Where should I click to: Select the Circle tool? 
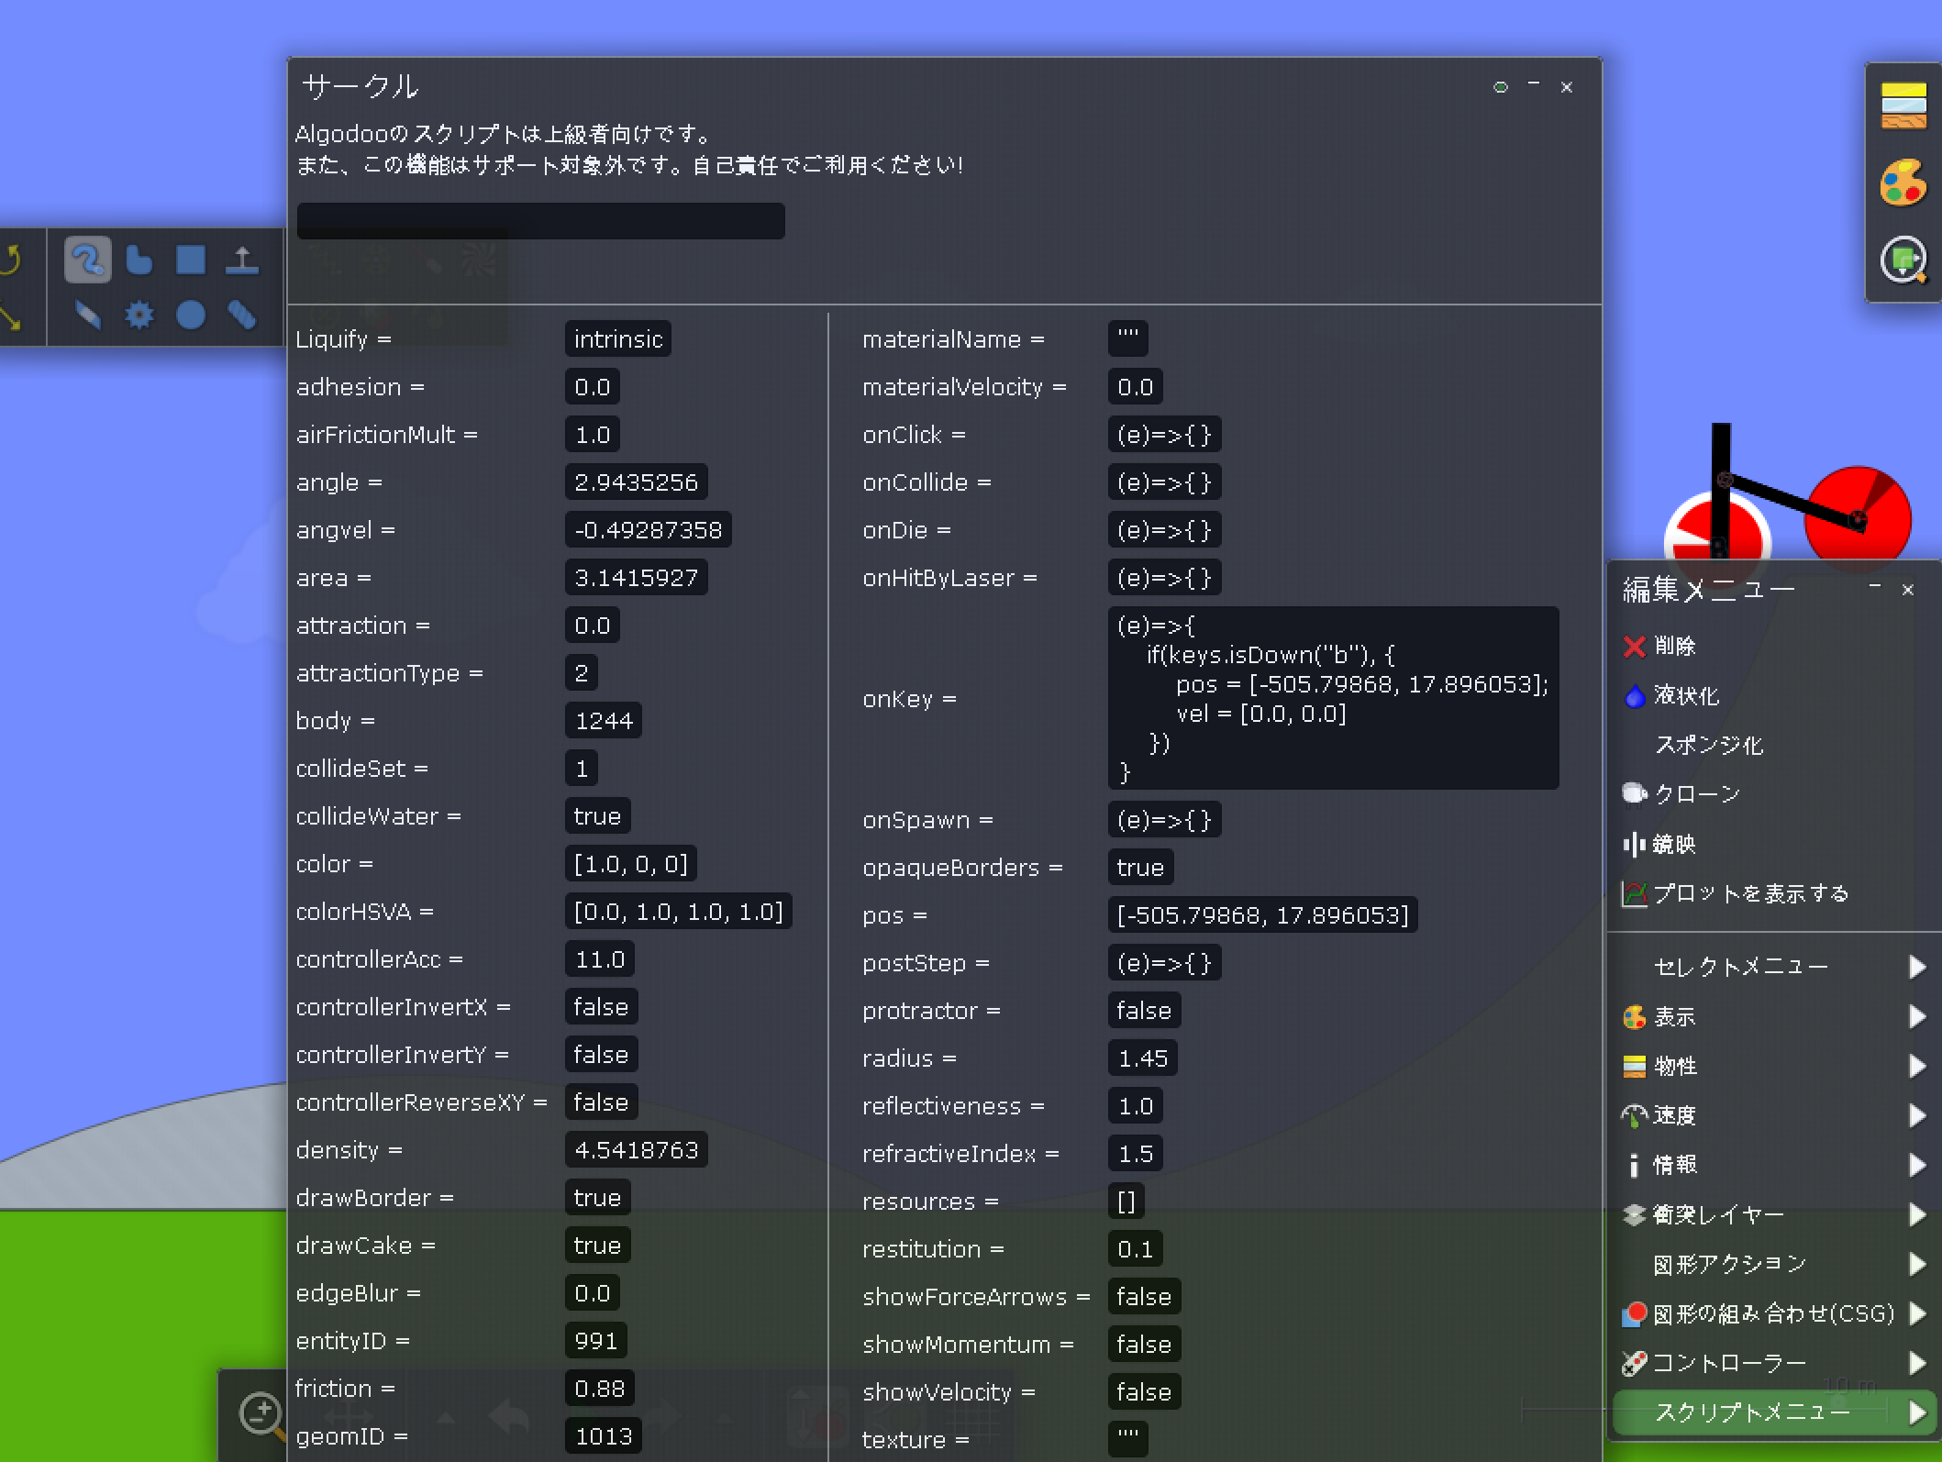click(191, 316)
